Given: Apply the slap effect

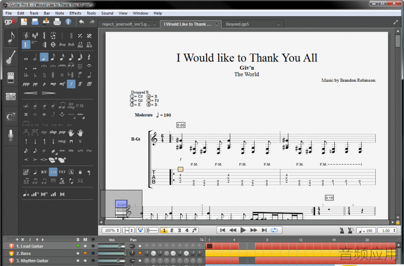Looking at the screenshot, I should coord(53,132).
